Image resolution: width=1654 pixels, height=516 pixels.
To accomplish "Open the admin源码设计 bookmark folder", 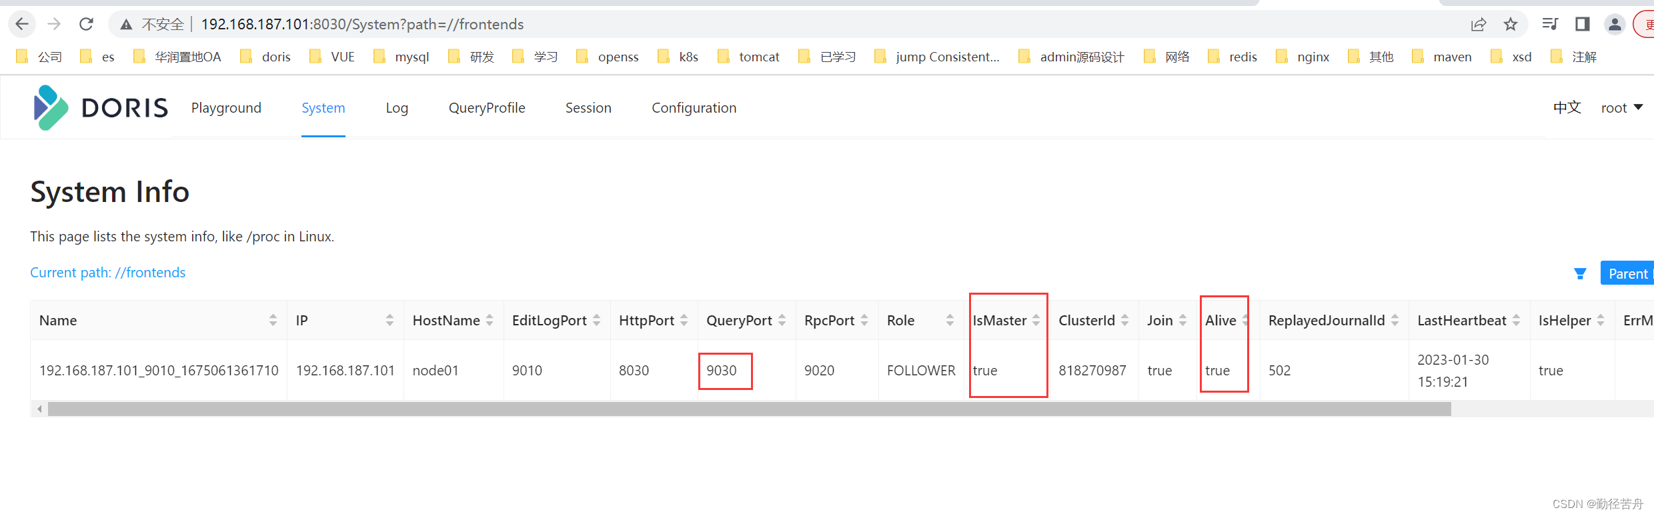I will click(x=1071, y=57).
